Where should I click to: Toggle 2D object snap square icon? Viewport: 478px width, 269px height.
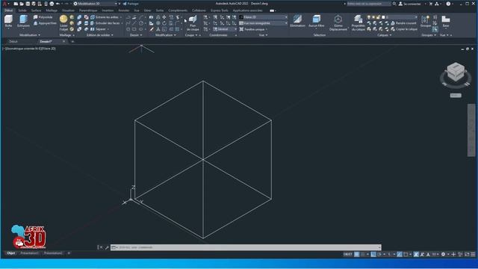point(406,254)
